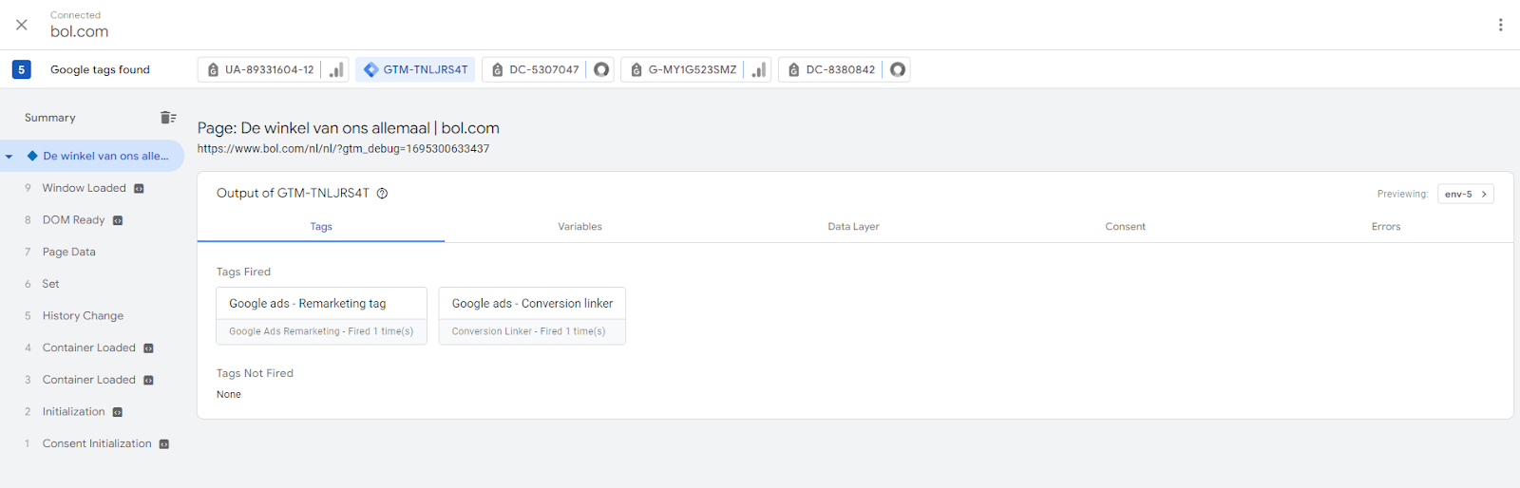Click the lock icon on UA-89331604-12 chip

(x=213, y=69)
